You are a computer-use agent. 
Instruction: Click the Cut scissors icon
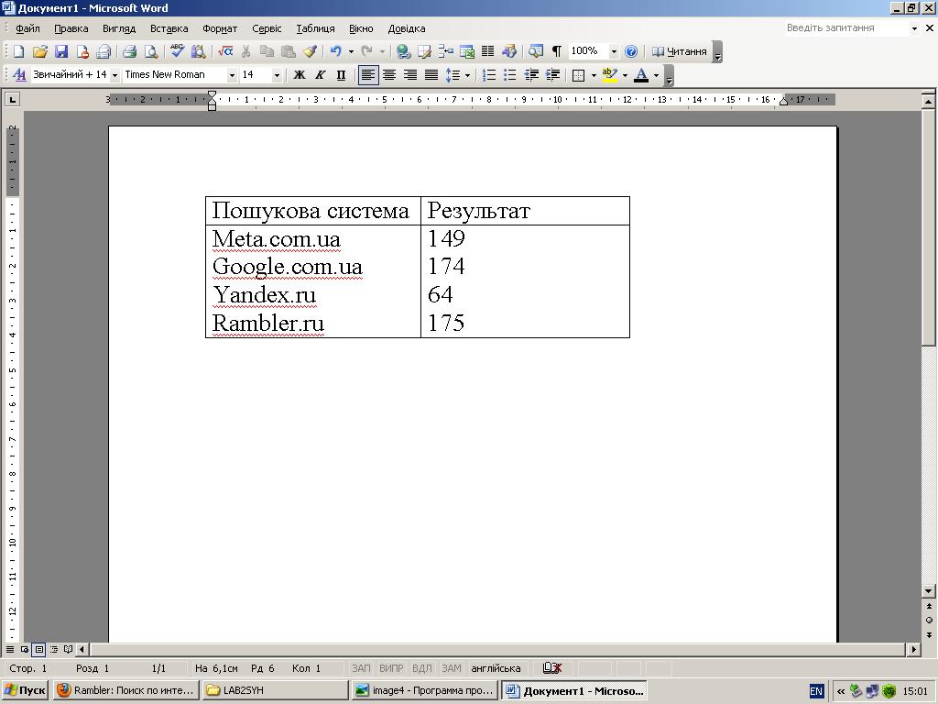click(245, 51)
